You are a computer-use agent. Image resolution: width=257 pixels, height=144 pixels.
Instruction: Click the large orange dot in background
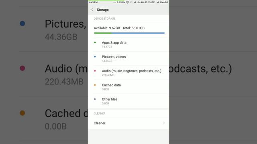point(22,113)
